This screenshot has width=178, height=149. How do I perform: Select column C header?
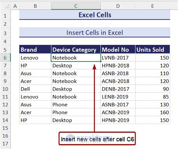(x=76, y=6)
